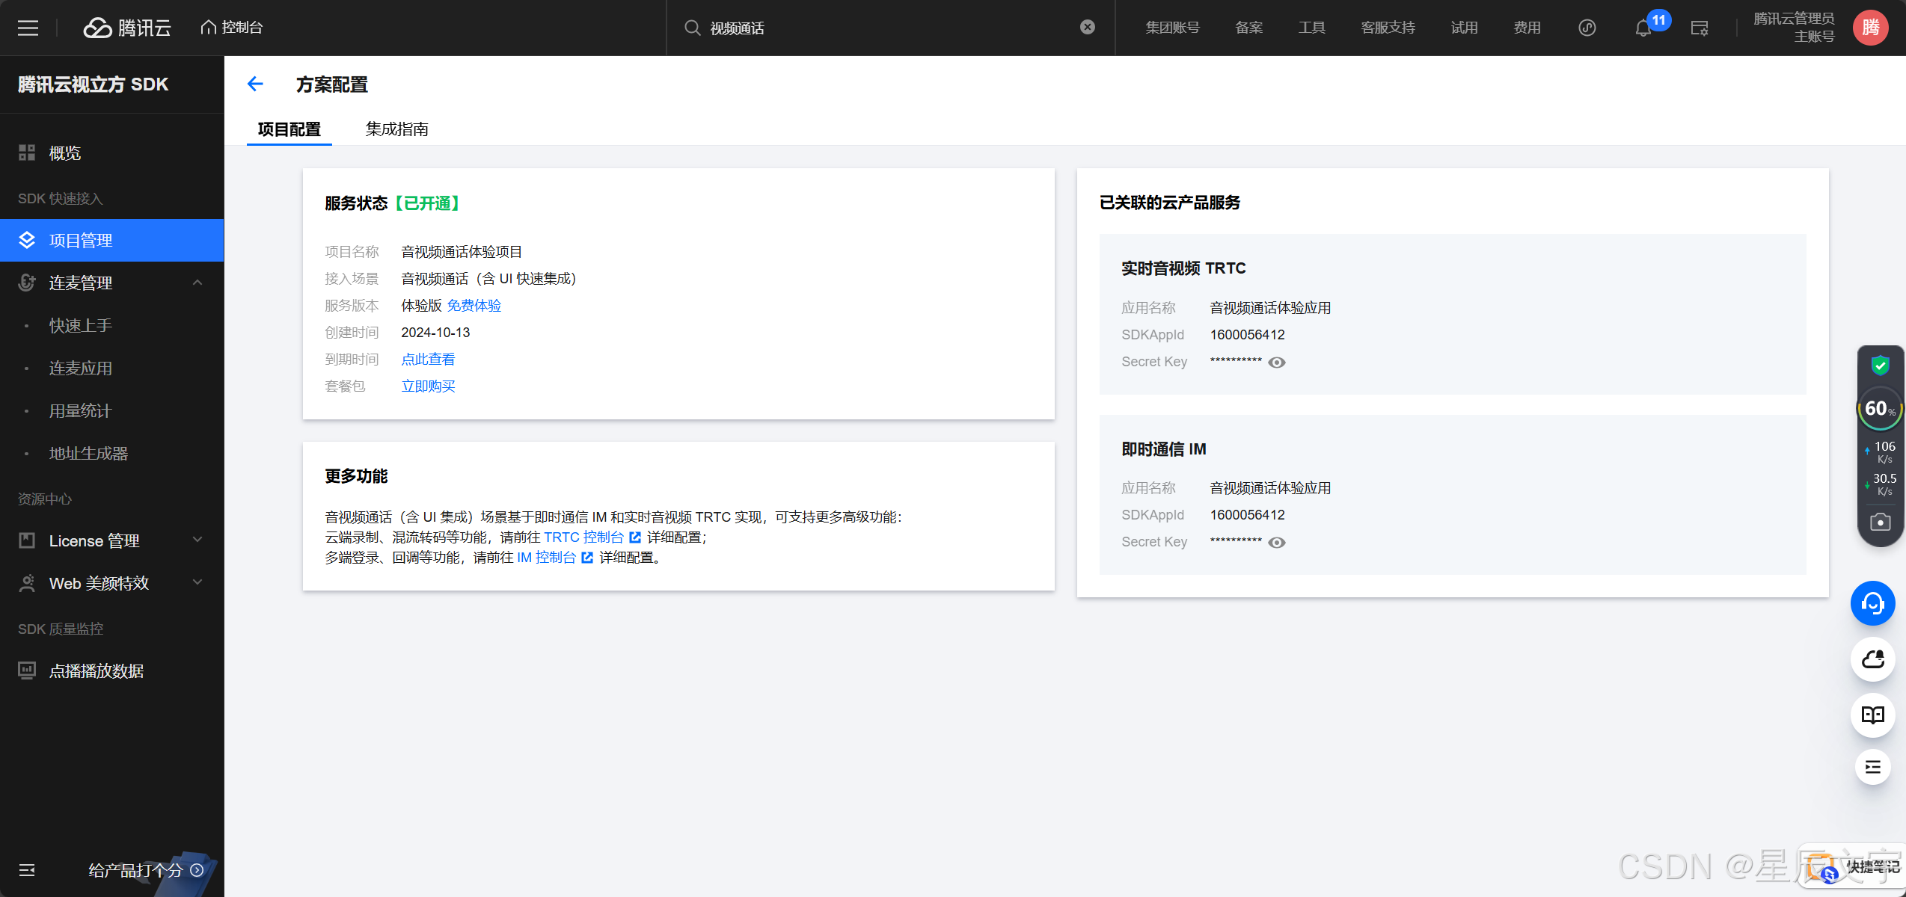This screenshot has width=1906, height=897.
Task: Open 点此查看 expiration time link
Action: click(428, 359)
